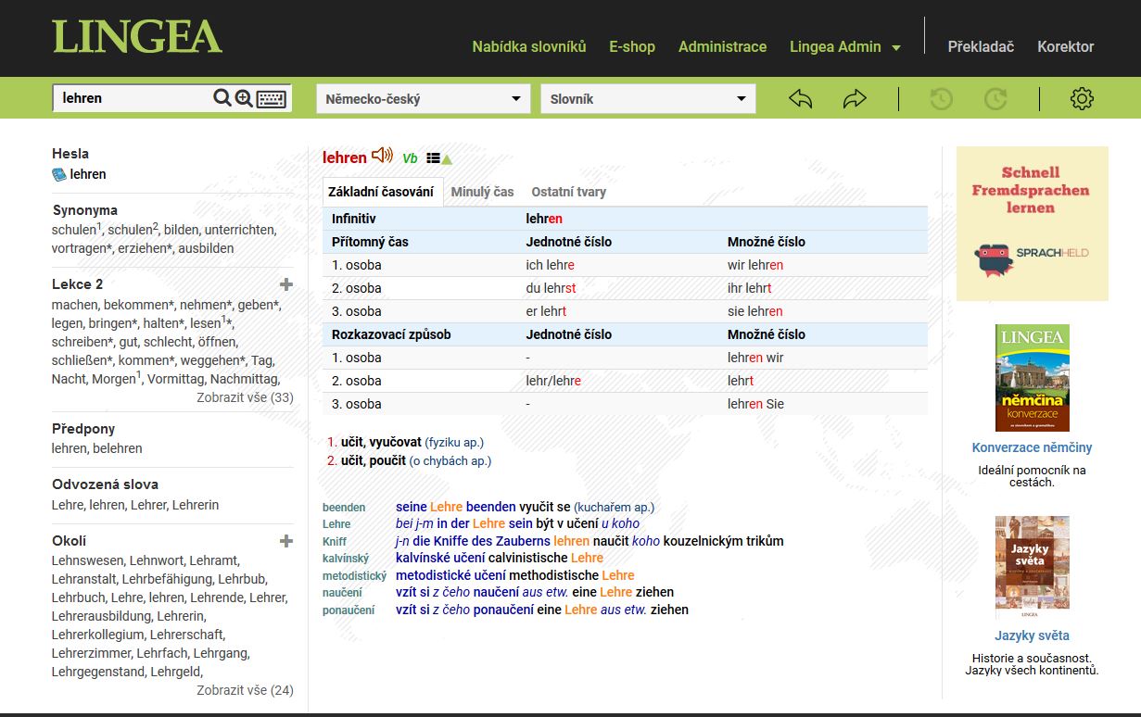This screenshot has width=1141, height=717.
Task: Open the Sprachheld advertisement banner
Action: (x=1033, y=223)
